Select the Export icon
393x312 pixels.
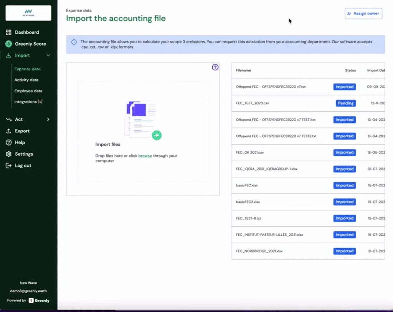8,131
